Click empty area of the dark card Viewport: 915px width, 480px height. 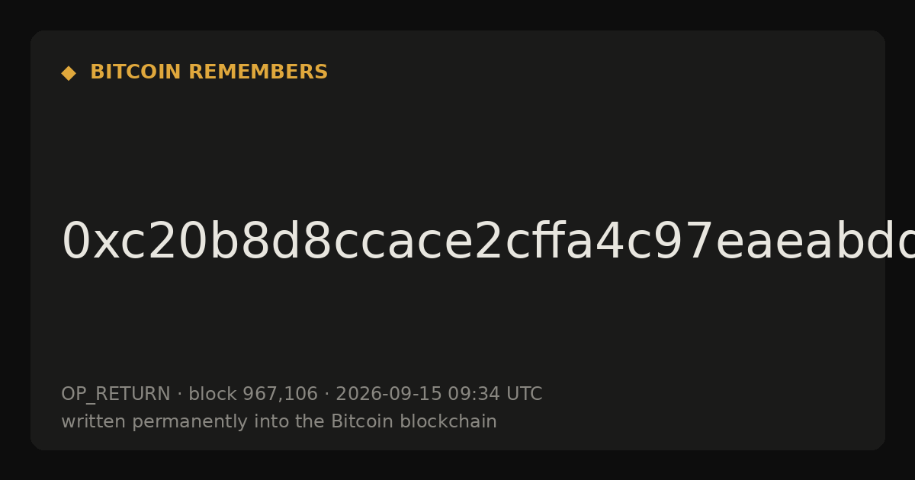point(610,137)
